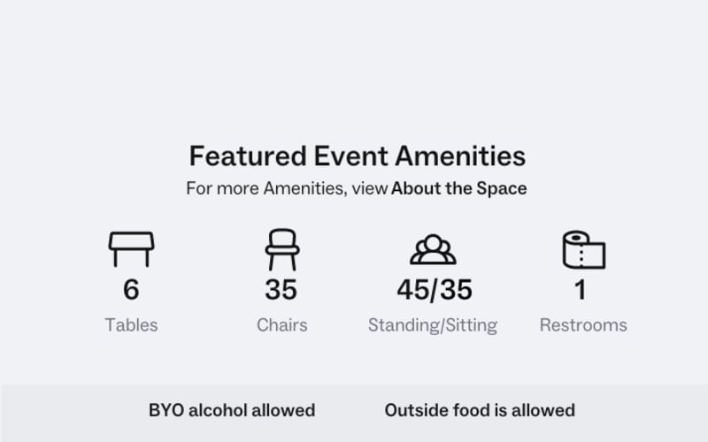Click the toilet paper restroom icon
The width and height of the screenshot is (708, 442).
[584, 250]
